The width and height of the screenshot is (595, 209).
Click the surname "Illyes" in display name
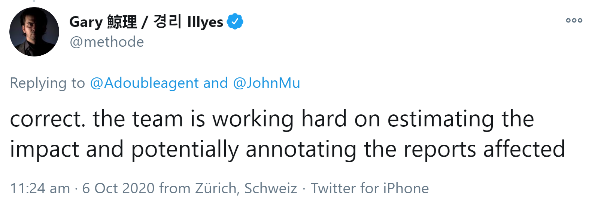pos(205,22)
